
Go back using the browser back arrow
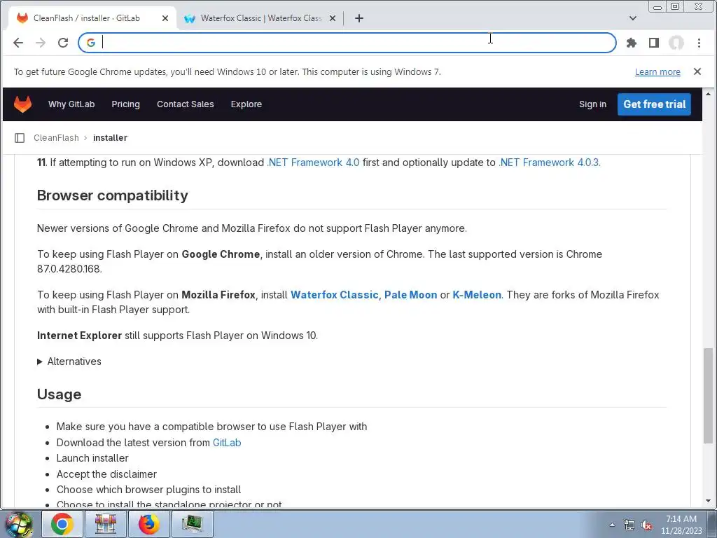(18, 43)
